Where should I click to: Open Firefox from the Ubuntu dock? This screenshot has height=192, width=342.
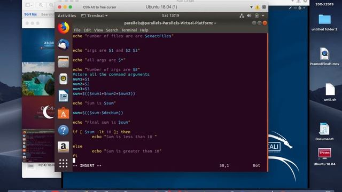coord(64,28)
